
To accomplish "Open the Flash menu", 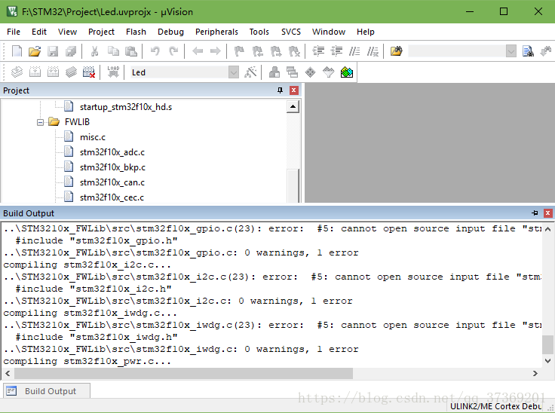I will (136, 32).
